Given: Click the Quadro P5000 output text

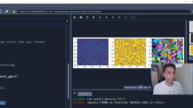Looking at the screenshot, I should pos(125,103).
